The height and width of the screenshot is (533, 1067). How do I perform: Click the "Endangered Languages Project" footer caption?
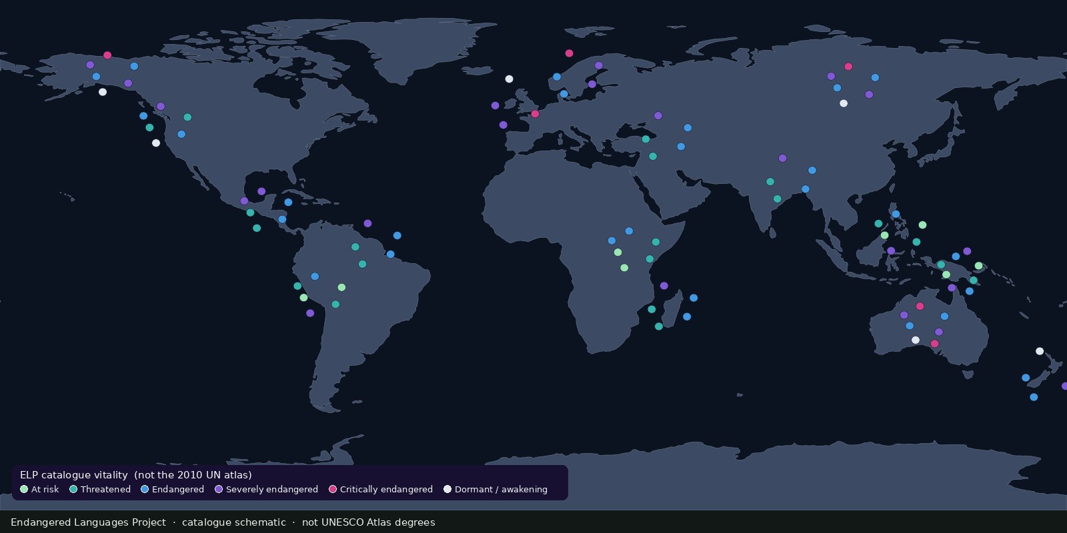click(x=88, y=522)
